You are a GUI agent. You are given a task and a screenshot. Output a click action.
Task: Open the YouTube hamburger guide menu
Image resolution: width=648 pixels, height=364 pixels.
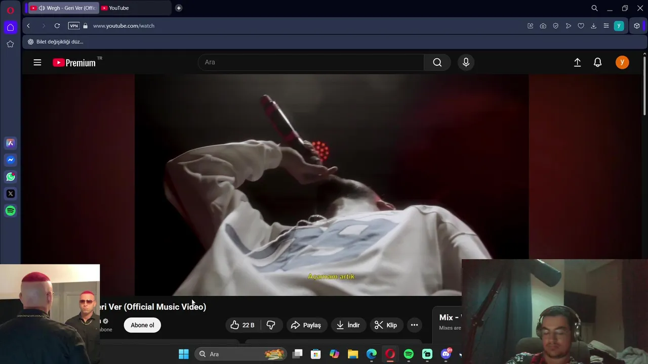pyautogui.click(x=37, y=62)
